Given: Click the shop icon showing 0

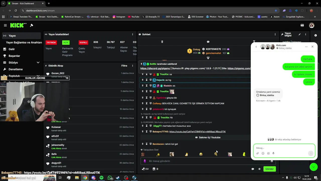Looking at the screenshot, I should tap(155, 169).
